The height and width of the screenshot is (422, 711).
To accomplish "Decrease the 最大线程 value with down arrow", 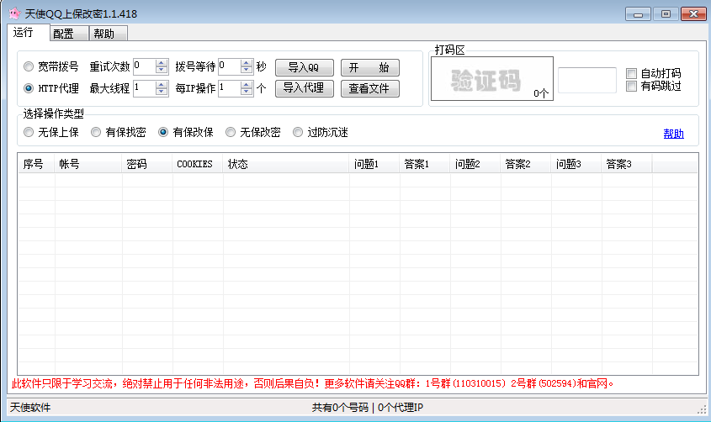I will 162,92.
